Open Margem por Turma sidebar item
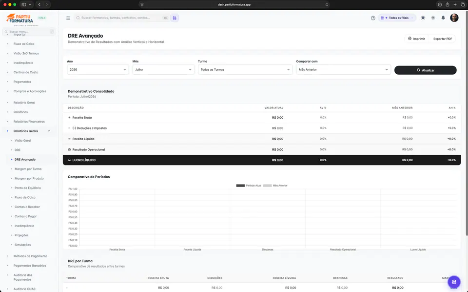The height and width of the screenshot is (292, 468). pos(28,169)
